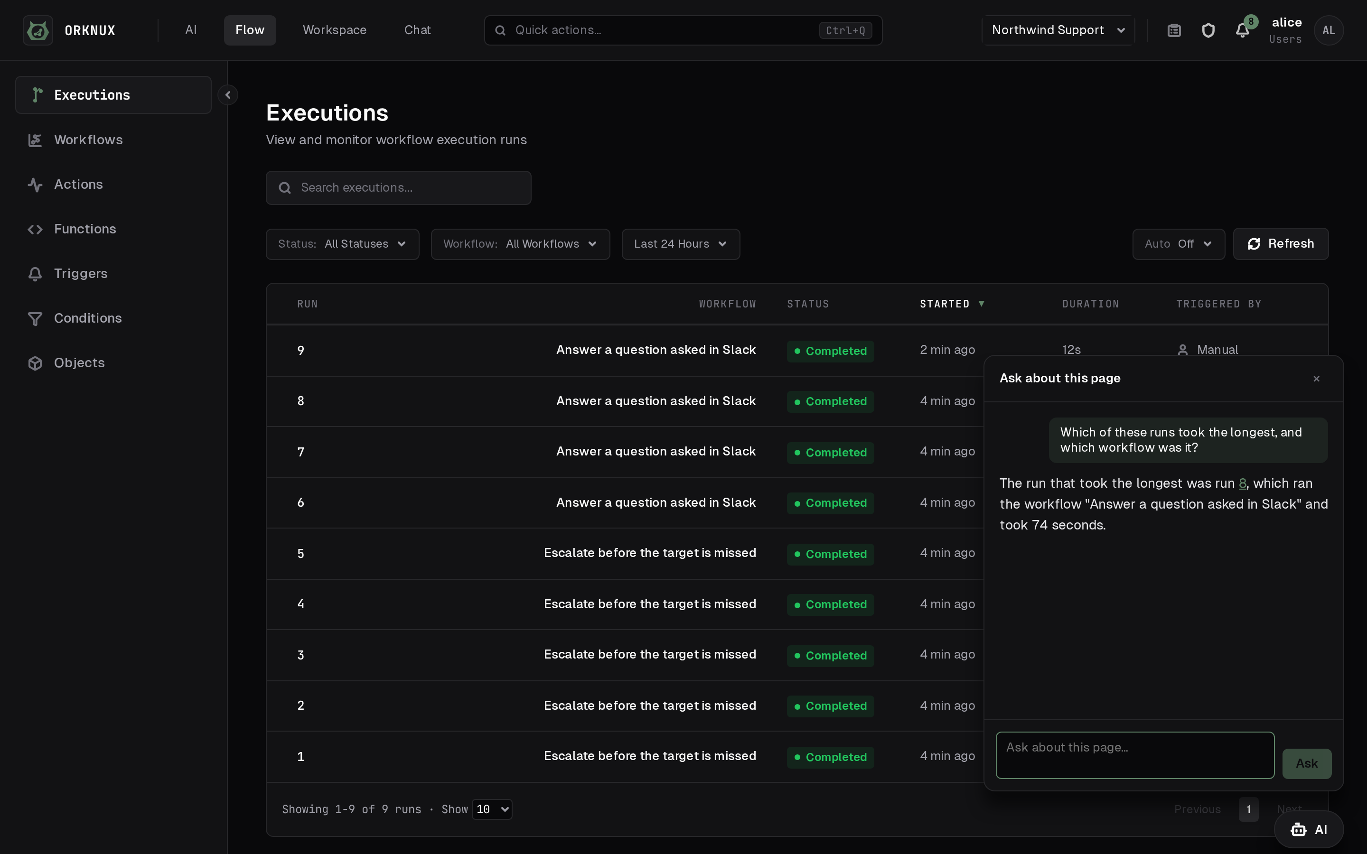The image size is (1367, 854).
Task: Click the AL user avatar
Action: click(x=1329, y=30)
